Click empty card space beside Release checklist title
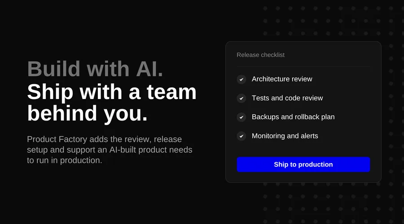The width and height of the screenshot is (404, 224). 327,55
